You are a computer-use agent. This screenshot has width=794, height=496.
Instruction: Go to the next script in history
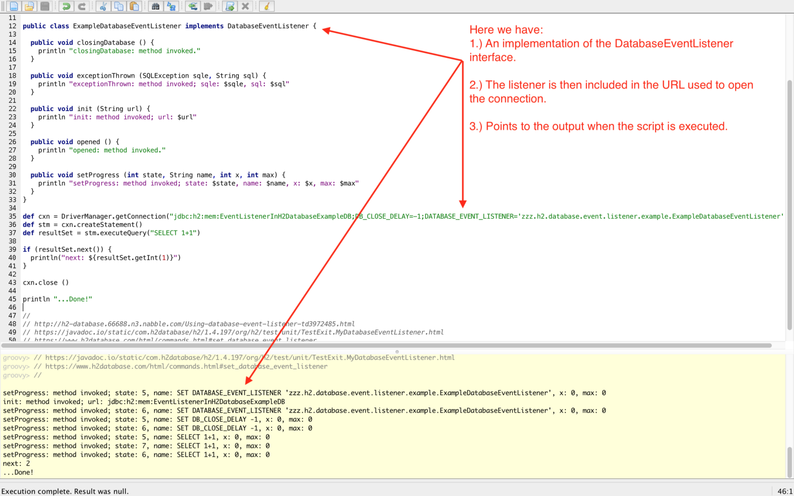pos(208,6)
